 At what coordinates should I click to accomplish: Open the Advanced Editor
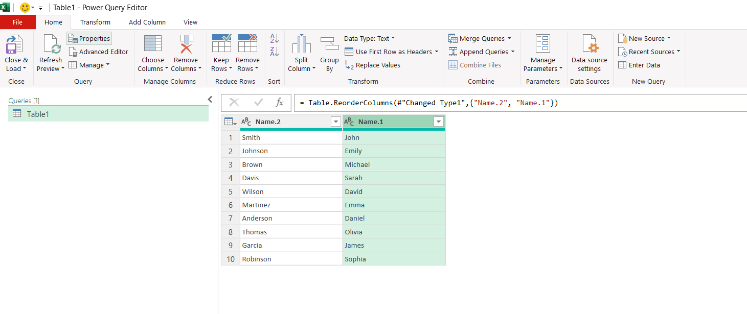point(98,52)
